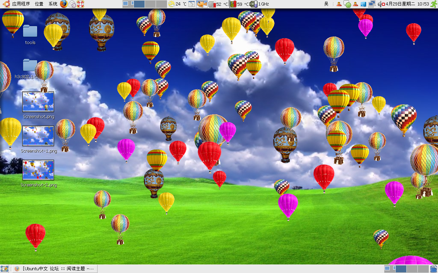
Task: Switch to fourth workspace in bottom switcher
Action: pos(423,269)
